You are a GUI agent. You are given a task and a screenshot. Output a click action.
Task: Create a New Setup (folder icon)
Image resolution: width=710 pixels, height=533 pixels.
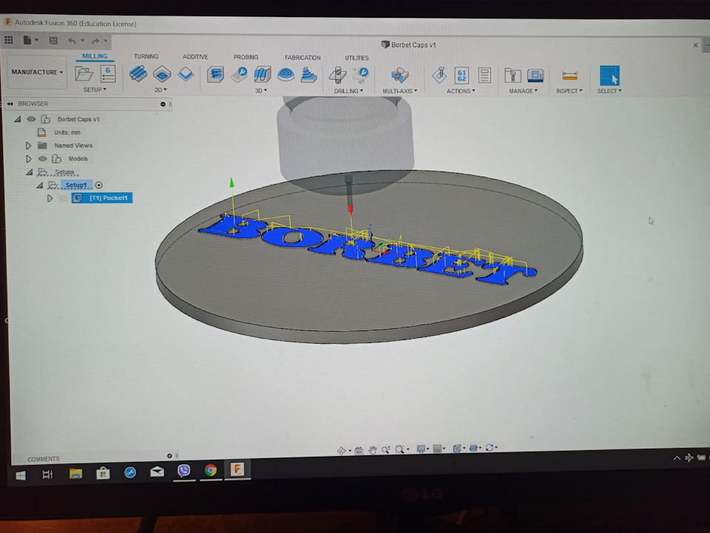[x=84, y=74]
